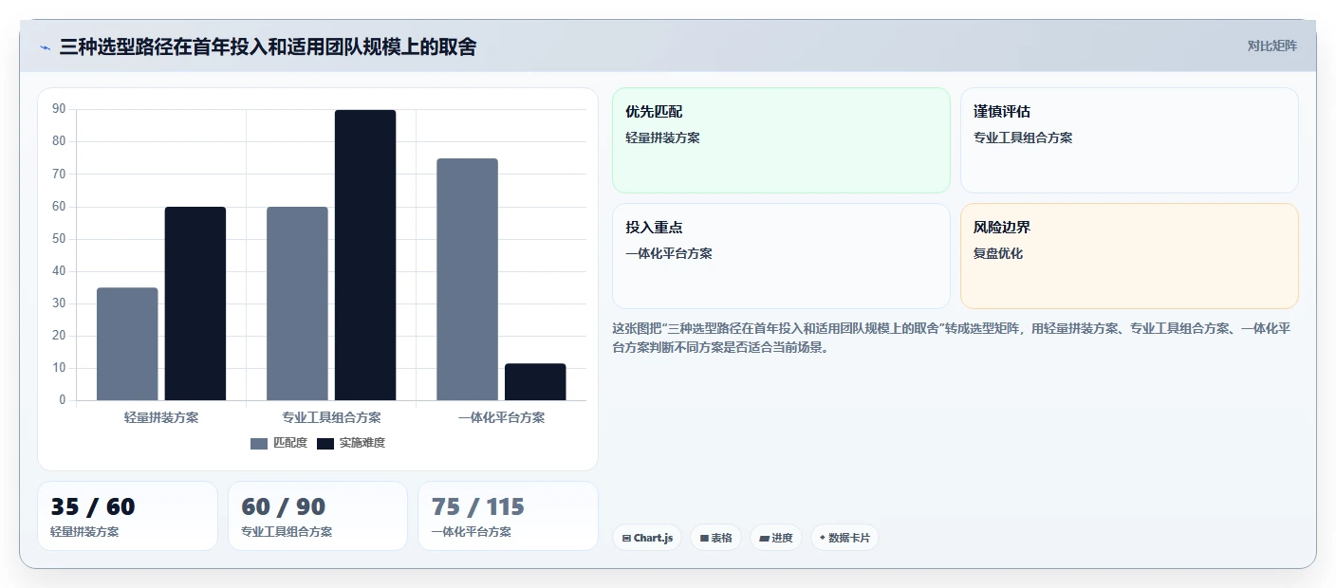Click the 进度 tag chip
The image size is (1336, 588).
point(776,538)
